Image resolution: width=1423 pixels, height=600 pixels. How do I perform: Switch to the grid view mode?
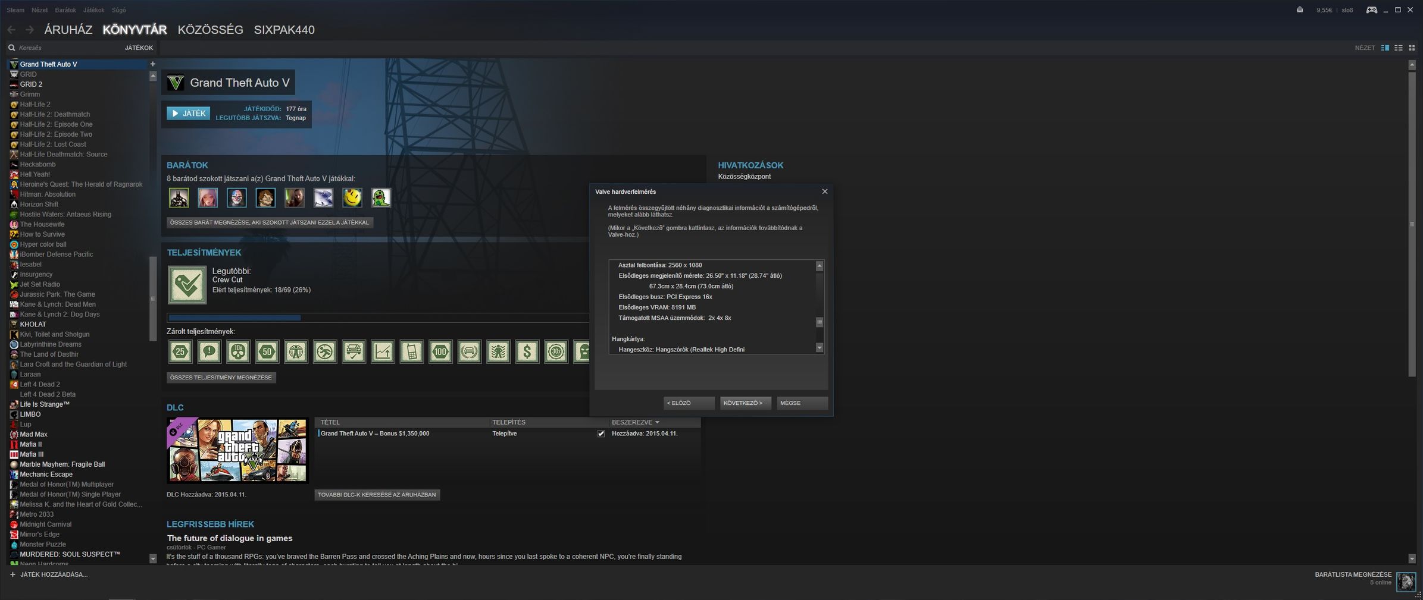pos(1412,48)
